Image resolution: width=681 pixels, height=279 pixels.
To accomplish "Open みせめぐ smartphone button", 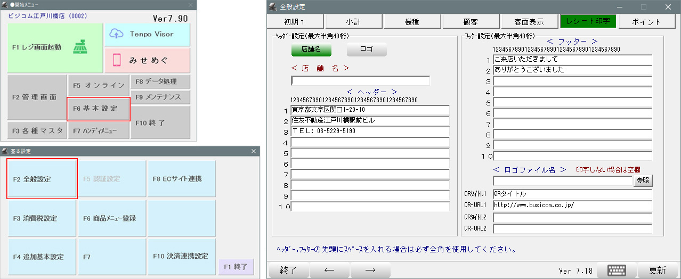I will click(x=147, y=60).
